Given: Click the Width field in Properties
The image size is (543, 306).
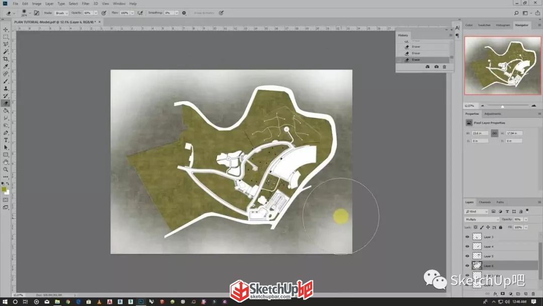Looking at the screenshot, I should click(x=480, y=133).
